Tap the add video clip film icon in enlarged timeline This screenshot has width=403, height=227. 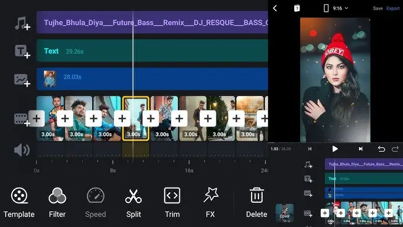(22, 120)
